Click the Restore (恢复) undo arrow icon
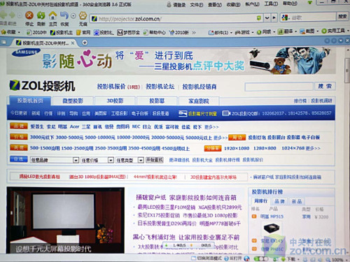This screenshot has width=350, height=262. [64, 15]
